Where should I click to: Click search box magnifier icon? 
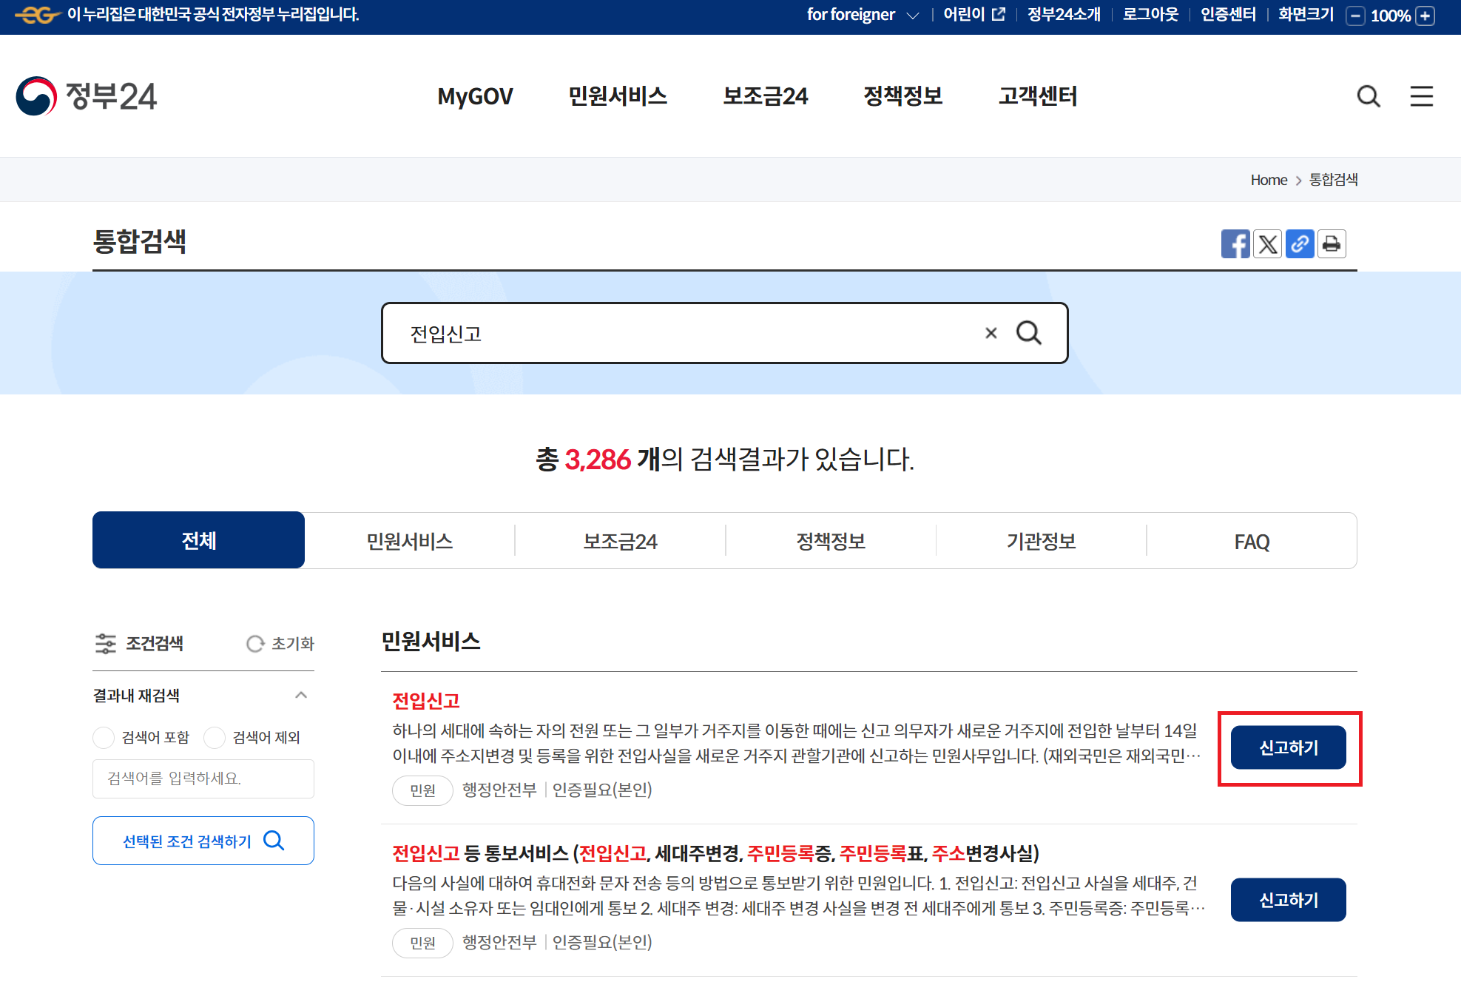coord(1028,333)
